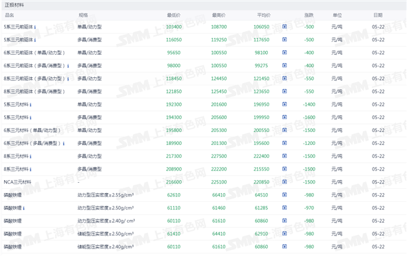This screenshot has width=407, height=256.
Task: Click change value -1600
Action: [x=309, y=117]
